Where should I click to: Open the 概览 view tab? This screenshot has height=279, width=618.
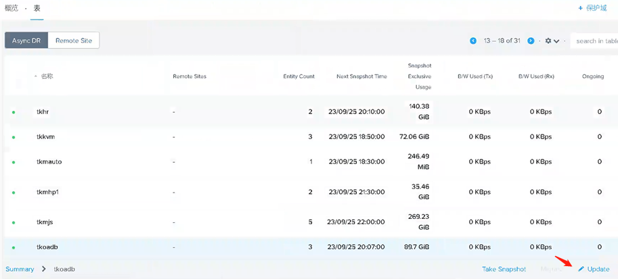[x=12, y=8]
